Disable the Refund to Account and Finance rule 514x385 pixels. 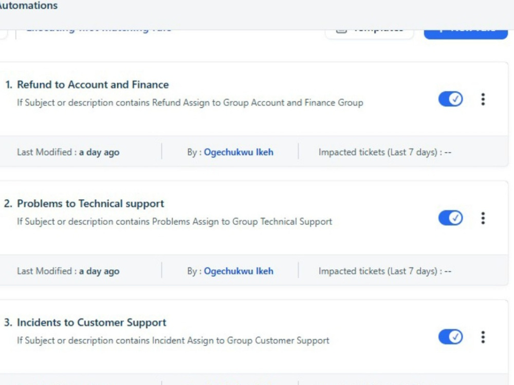(x=450, y=99)
